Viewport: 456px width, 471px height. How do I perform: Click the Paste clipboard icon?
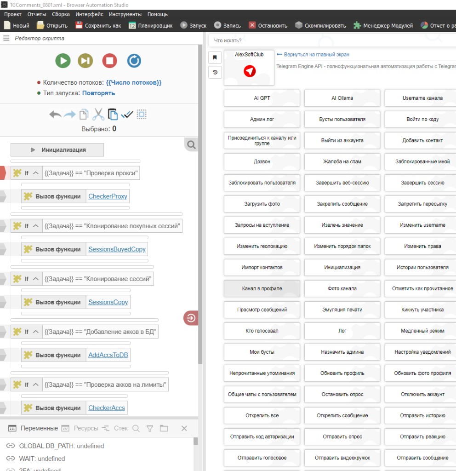(x=113, y=115)
